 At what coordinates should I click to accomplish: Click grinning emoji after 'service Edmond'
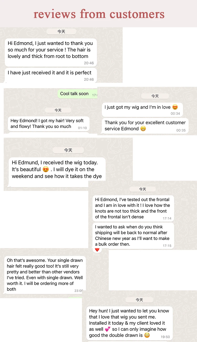click(143, 129)
